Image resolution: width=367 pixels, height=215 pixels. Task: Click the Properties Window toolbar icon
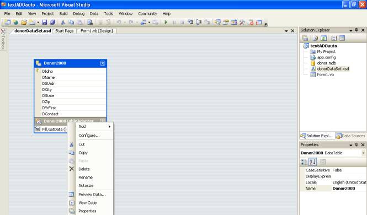point(226,23)
